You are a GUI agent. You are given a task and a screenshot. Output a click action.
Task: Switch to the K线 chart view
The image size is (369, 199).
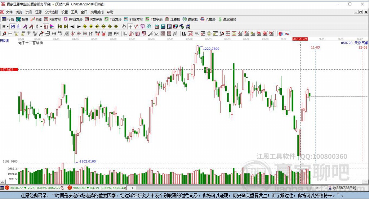point(36,19)
